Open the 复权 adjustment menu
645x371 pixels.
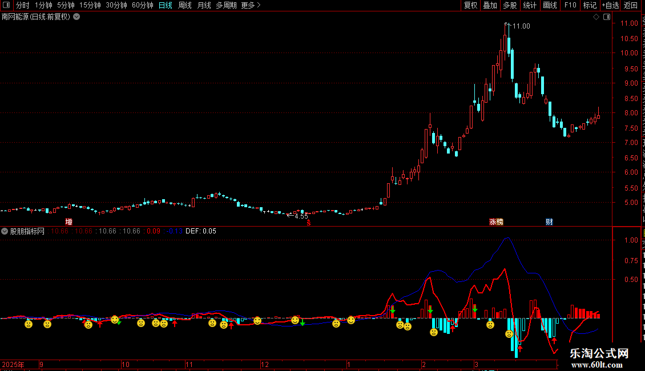470,5
